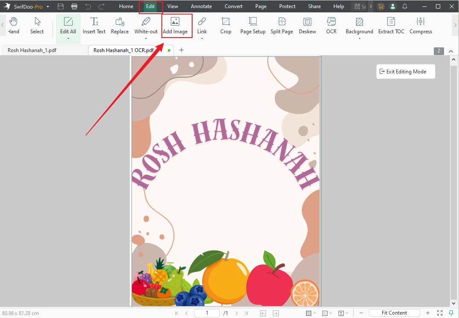Open the Compress tool
This screenshot has width=459, height=318.
point(421,26)
